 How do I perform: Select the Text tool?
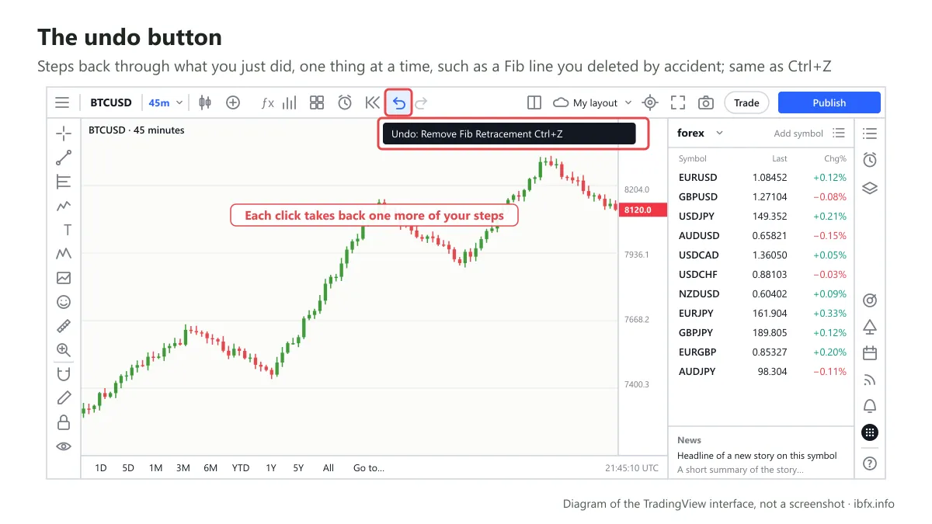[x=67, y=230]
